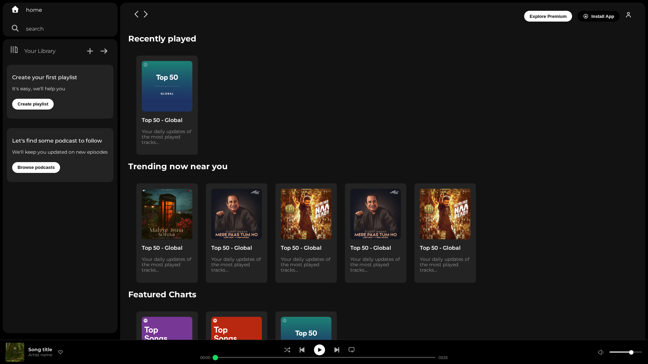648x364 pixels.
Task: Go back using the left chevron
Action: (x=136, y=14)
